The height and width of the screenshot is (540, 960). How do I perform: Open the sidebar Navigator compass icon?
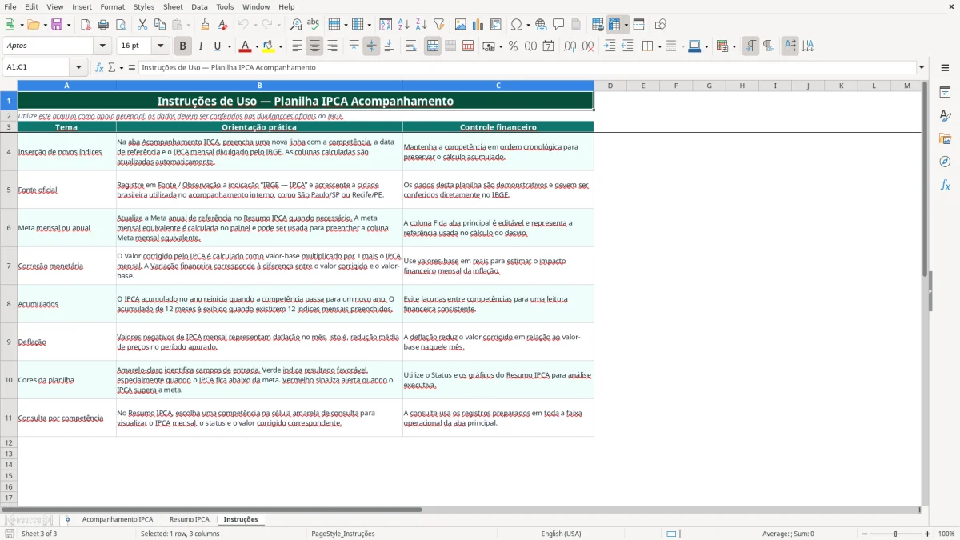pos(945,162)
